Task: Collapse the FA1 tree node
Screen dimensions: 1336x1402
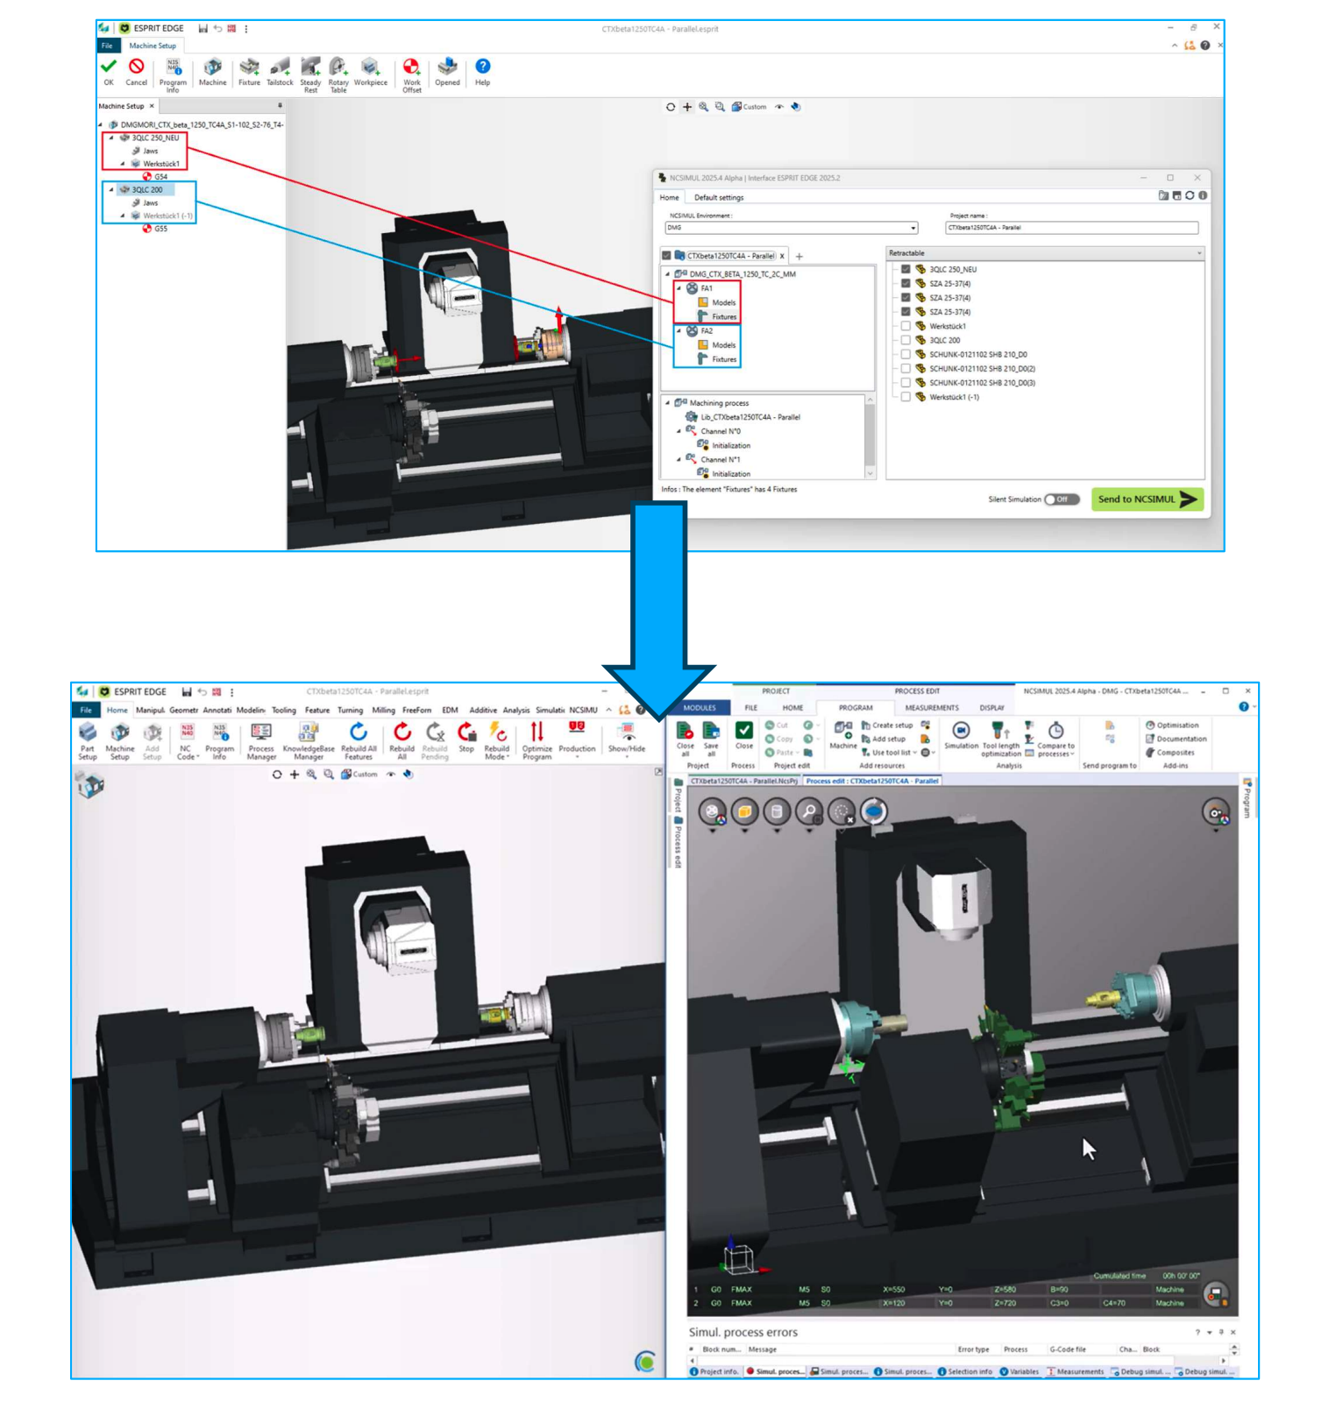Action: tap(679, 288)
